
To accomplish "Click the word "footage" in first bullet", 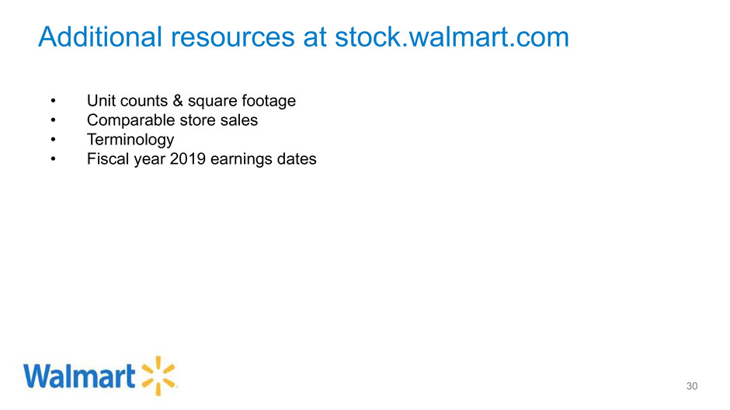I will coord(269,101).
